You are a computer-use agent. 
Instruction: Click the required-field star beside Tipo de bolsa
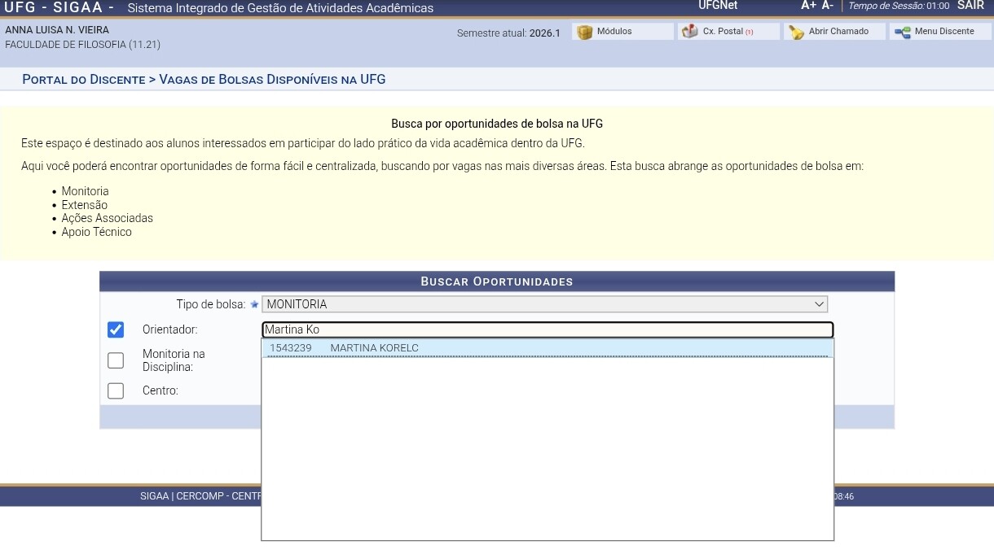coord(254,304)
